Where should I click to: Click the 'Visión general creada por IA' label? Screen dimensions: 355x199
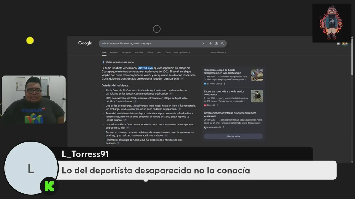click(120, 62)
